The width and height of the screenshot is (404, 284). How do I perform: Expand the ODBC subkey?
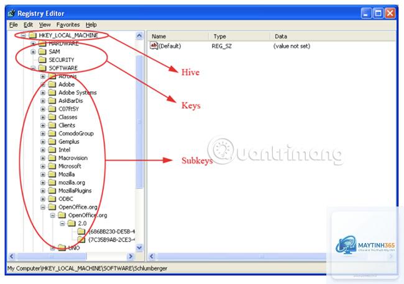click(43, 199)
